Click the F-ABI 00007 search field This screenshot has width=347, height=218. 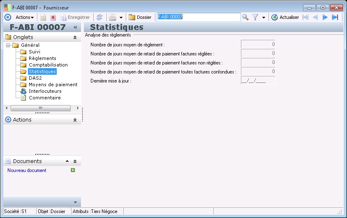(199, 17)
